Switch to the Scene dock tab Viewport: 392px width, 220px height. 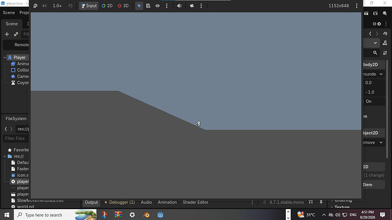coord(12,24)
